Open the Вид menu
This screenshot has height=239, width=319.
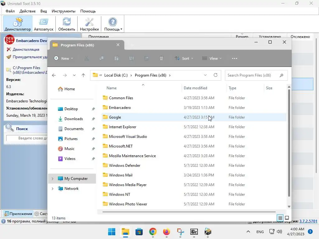[44, 11]
